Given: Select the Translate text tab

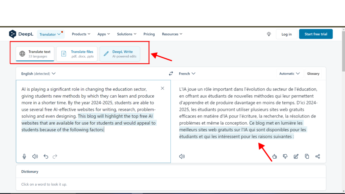Looking at the screenshot, I should coord(35,54).
